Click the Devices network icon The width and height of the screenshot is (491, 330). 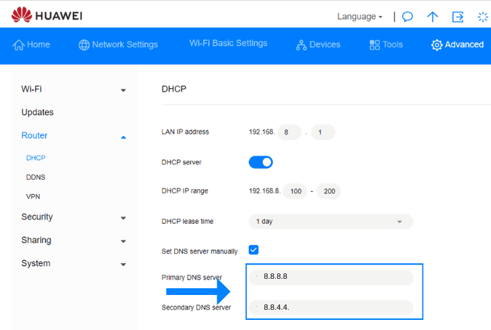click(301, 45)
